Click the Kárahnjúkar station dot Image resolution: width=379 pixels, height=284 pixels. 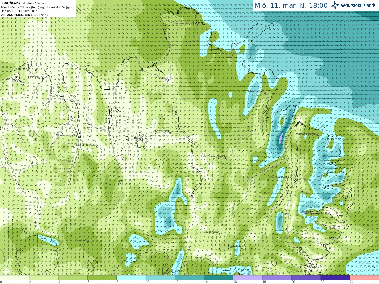pos(219,234)
